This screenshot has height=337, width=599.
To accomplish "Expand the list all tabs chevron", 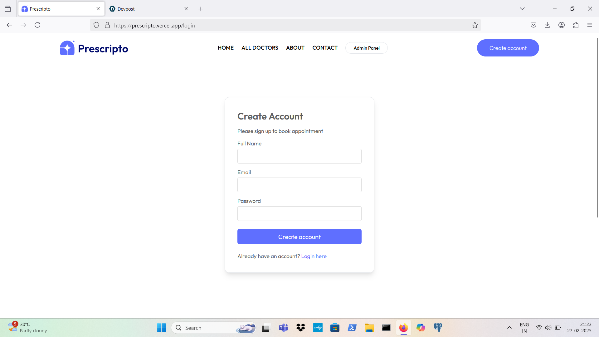I will click(522, 9).
